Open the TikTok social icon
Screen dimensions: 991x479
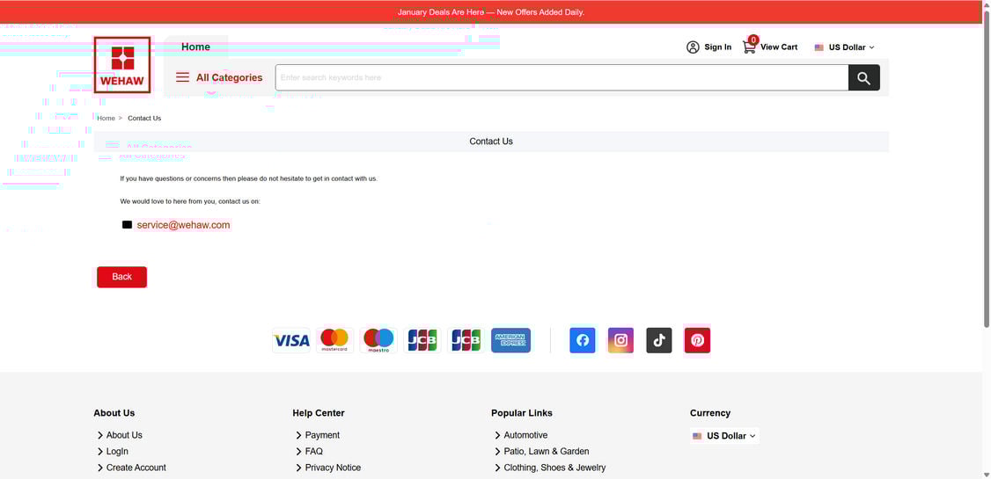point(659,341)
